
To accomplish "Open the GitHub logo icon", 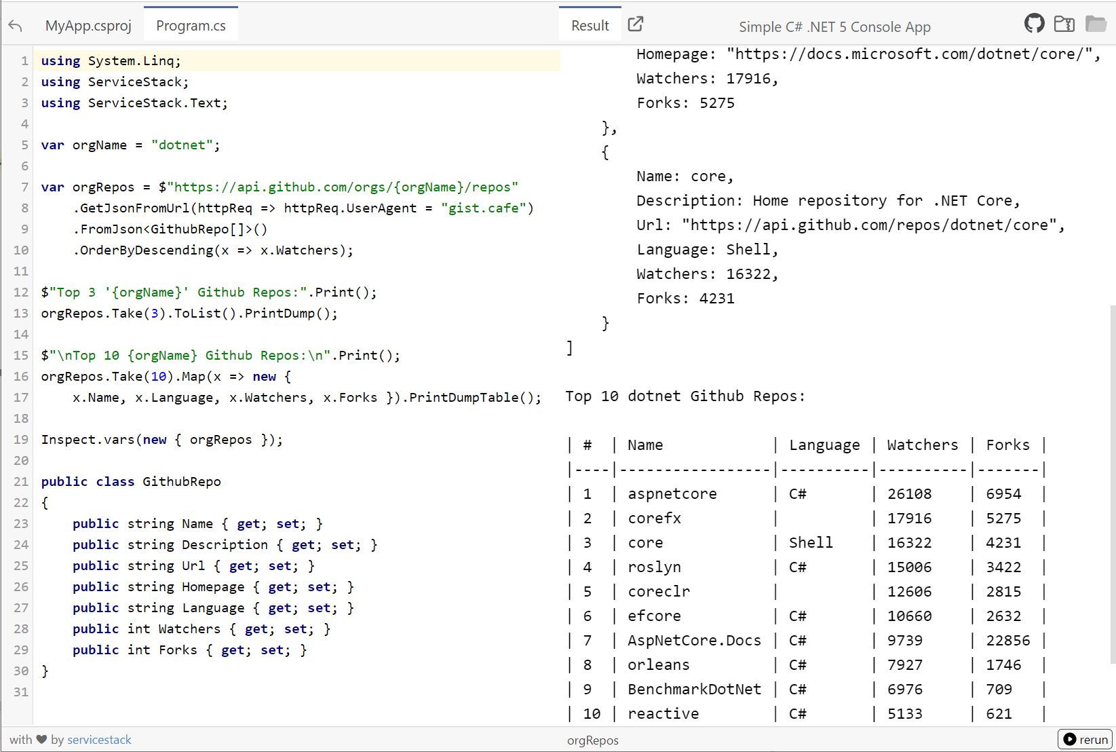I will pos(1035,24).
